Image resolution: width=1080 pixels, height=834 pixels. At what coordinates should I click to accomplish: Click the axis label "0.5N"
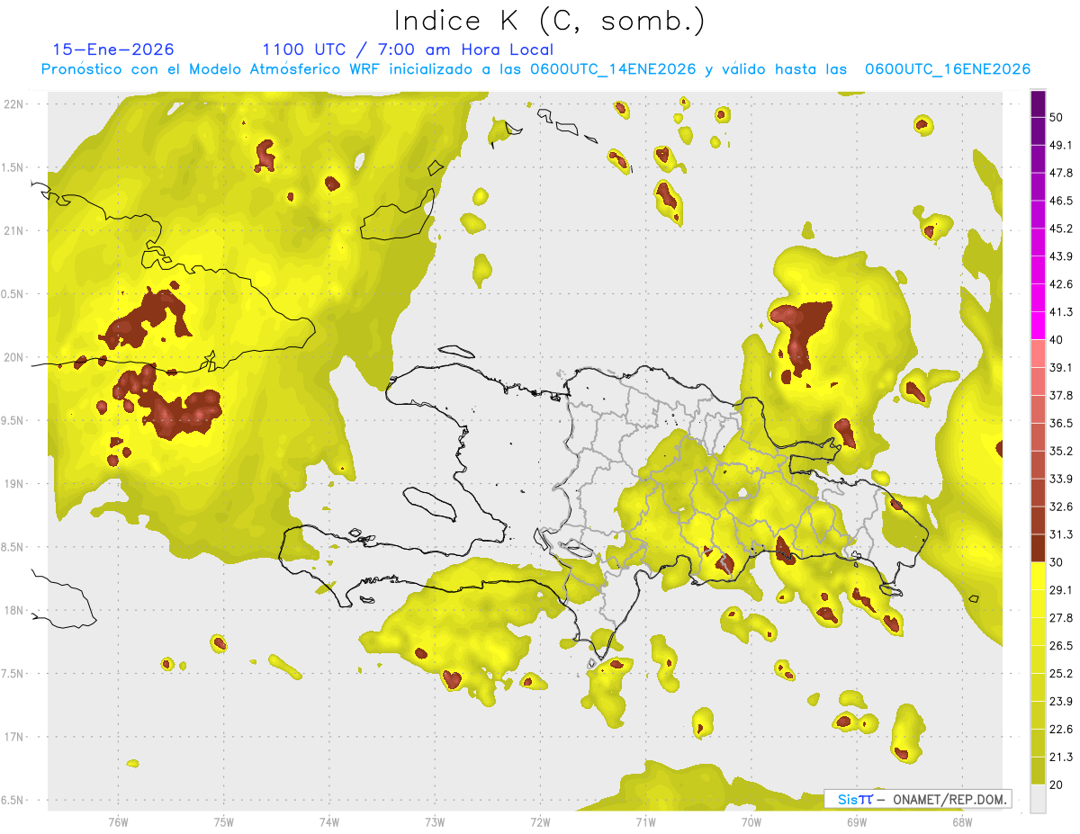click(13, 294)
